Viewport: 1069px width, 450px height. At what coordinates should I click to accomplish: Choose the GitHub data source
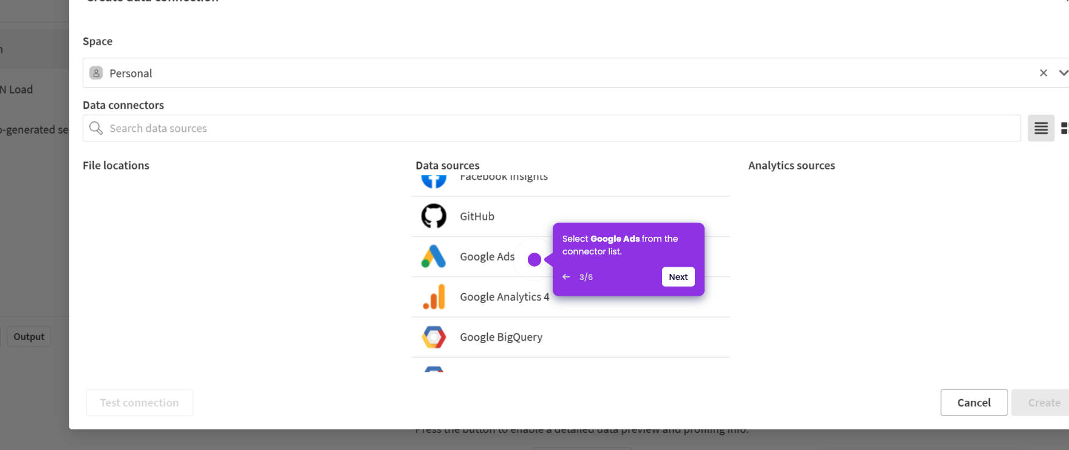571,216
